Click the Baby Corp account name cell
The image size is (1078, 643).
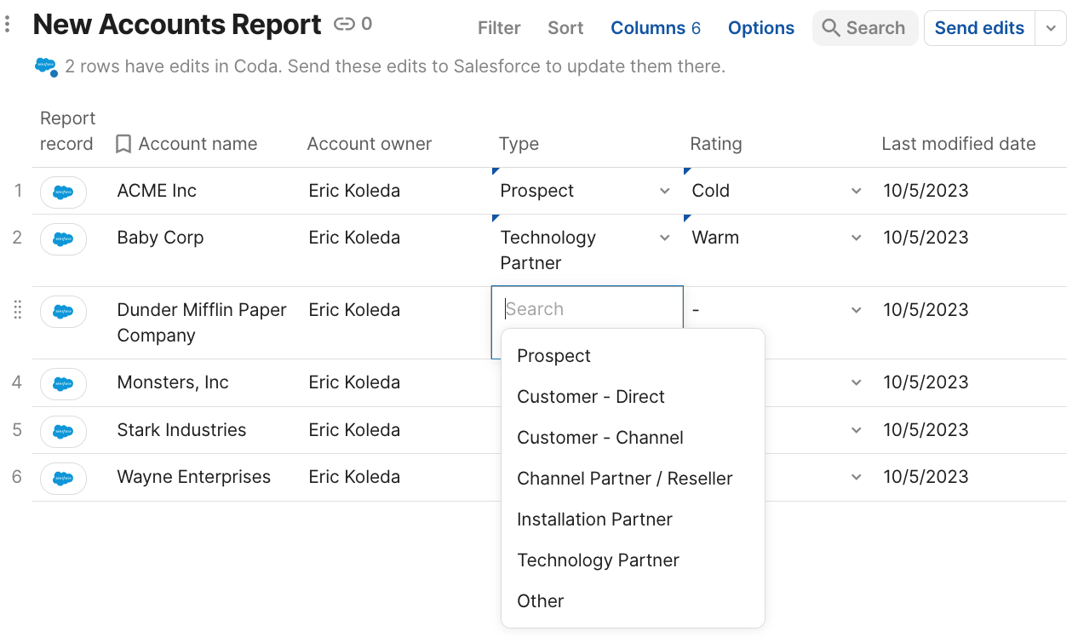[x=160, y=238]
